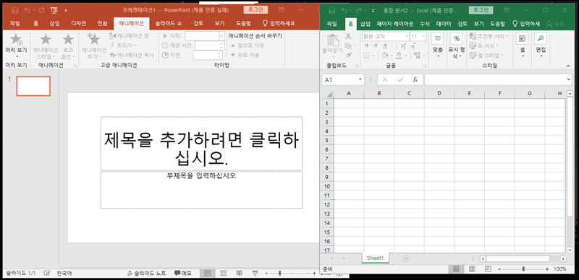
Task: Open Excel 데이터 tab
Action: (444, 24)
